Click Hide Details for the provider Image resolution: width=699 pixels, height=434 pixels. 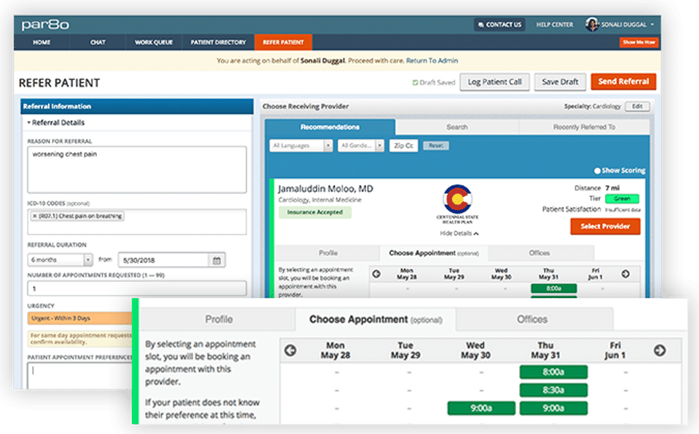459,233
